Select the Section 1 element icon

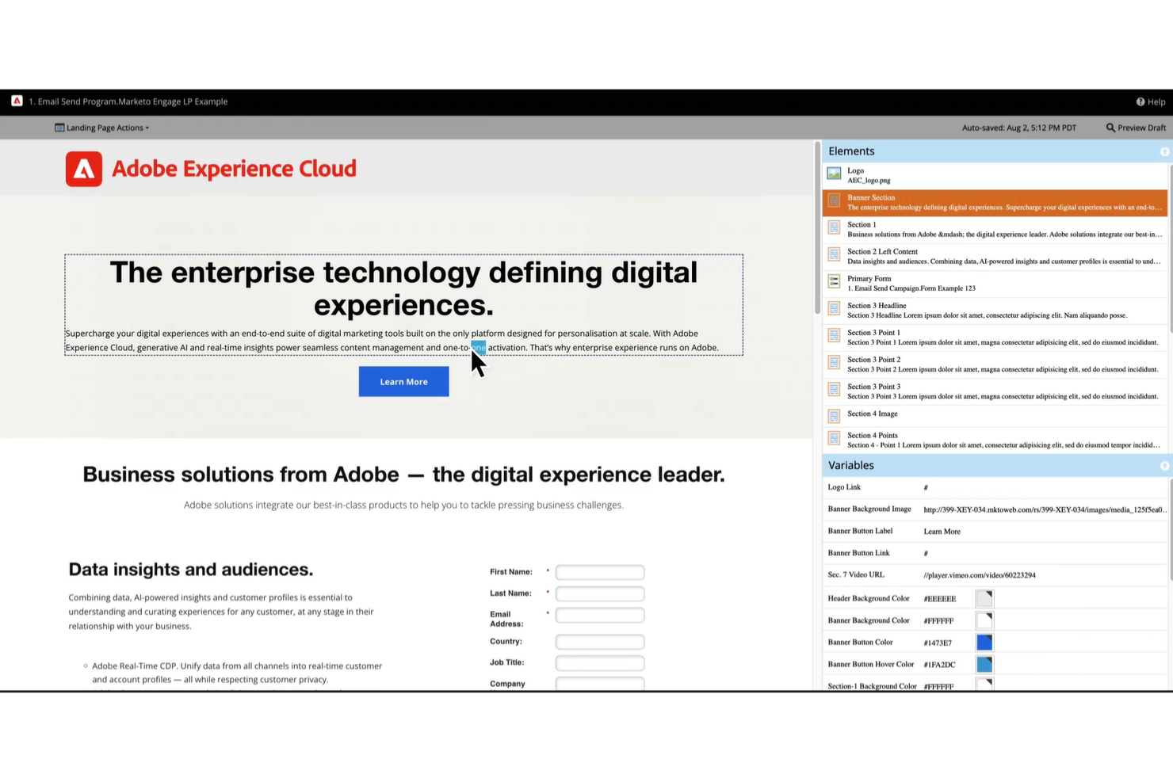834,227
